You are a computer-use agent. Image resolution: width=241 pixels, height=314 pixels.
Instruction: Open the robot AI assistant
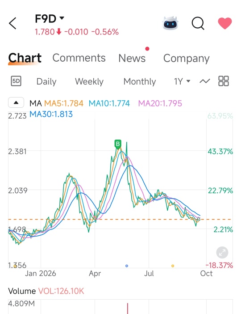click(170, 23)
